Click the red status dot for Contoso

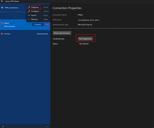point(2,34)
